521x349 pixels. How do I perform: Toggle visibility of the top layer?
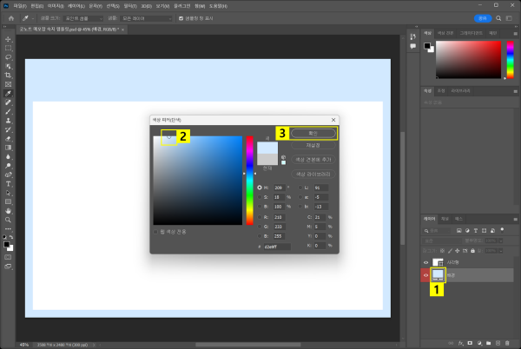pos(426,262)
